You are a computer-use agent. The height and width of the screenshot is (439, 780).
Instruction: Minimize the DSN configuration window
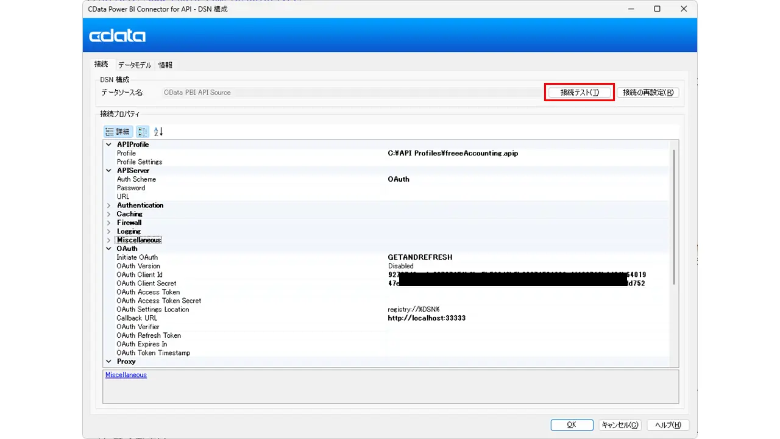tap(630, 9)
